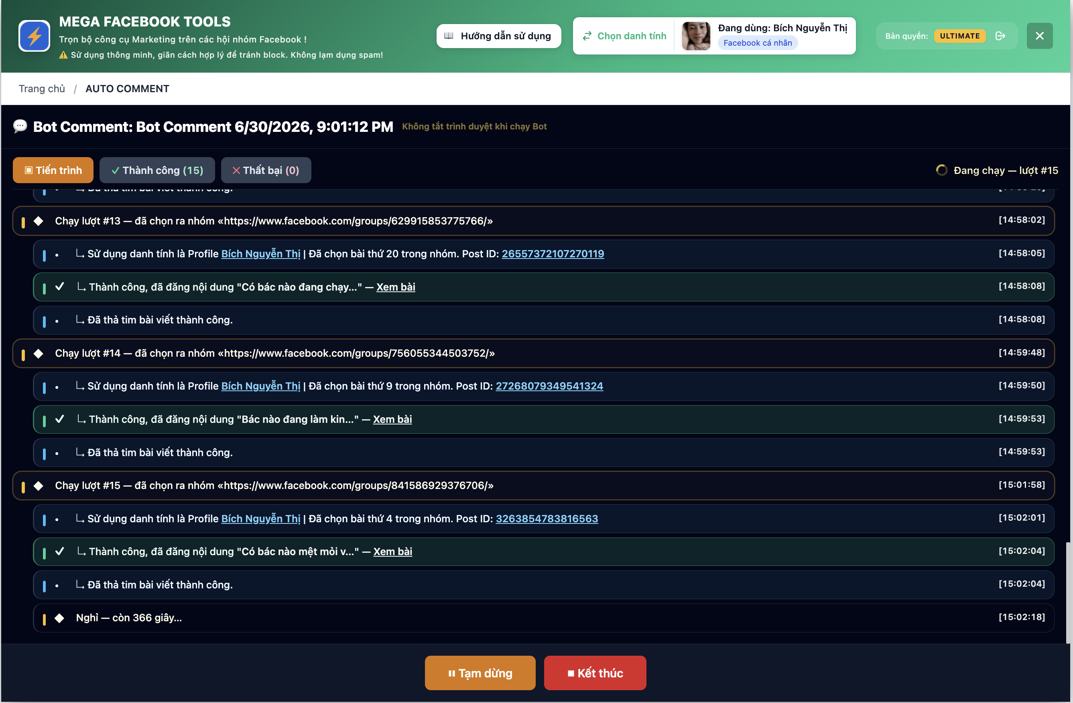Click the warning triangle icon in header
1073x703 pixels.
pyautogui.click(x=63, y=55)
